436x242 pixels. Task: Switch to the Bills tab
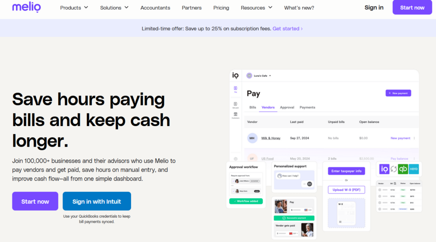click(x=253, y=107)
